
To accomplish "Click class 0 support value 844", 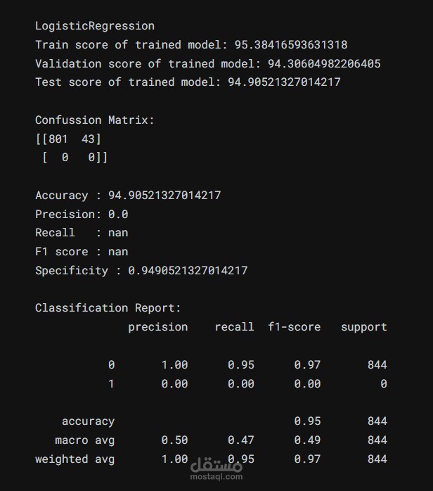I will point(377,365).
